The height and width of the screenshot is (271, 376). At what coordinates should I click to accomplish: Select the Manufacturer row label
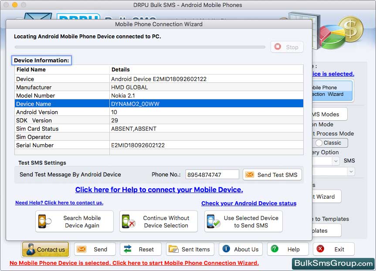click(x=34, y=87)
